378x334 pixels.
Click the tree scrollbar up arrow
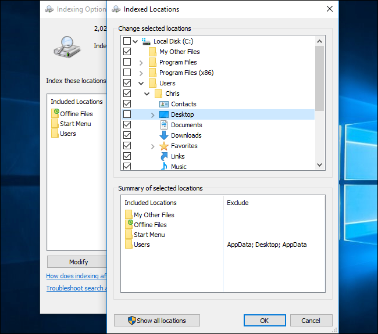pos(320,41)
